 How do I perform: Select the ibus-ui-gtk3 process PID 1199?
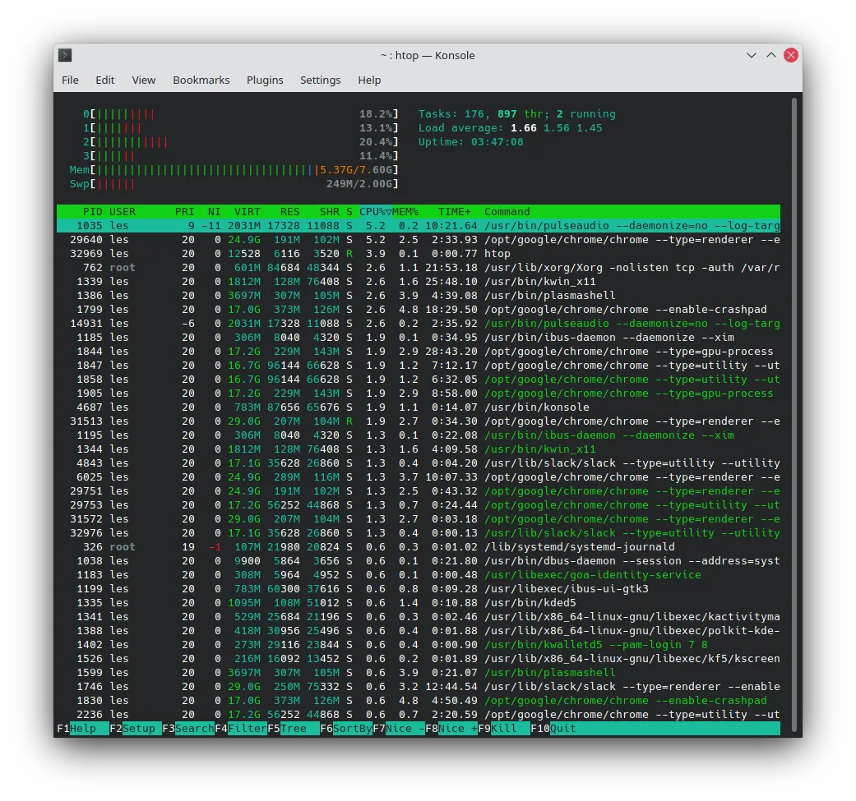pos(419,589)
